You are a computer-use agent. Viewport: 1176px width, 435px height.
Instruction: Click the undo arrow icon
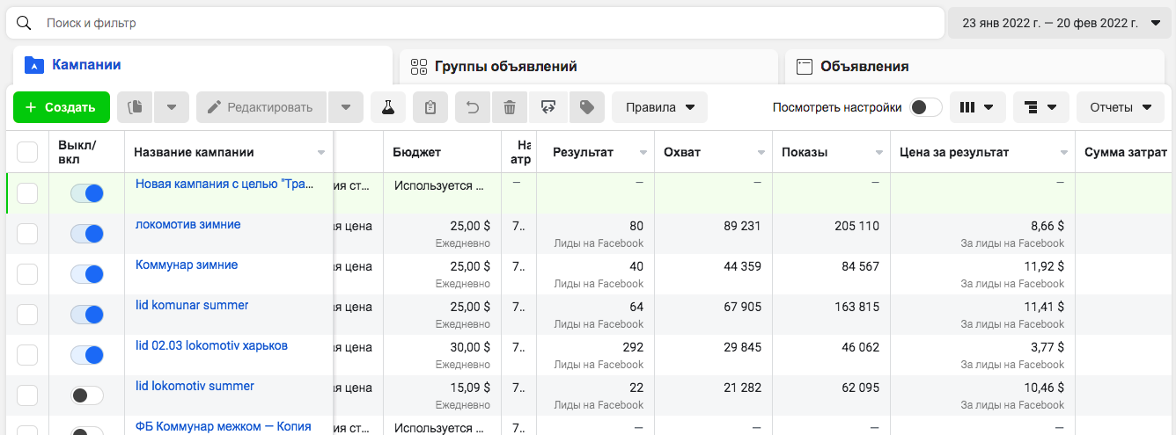point(473,107)
